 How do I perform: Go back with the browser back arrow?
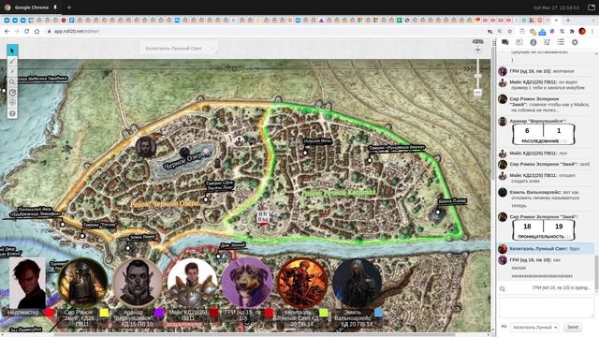pos(7,31)
